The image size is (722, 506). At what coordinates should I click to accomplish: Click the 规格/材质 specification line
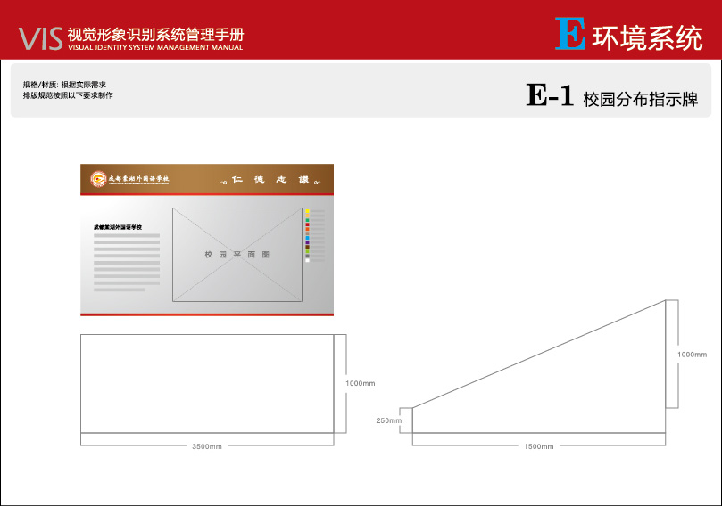(65, 84)
